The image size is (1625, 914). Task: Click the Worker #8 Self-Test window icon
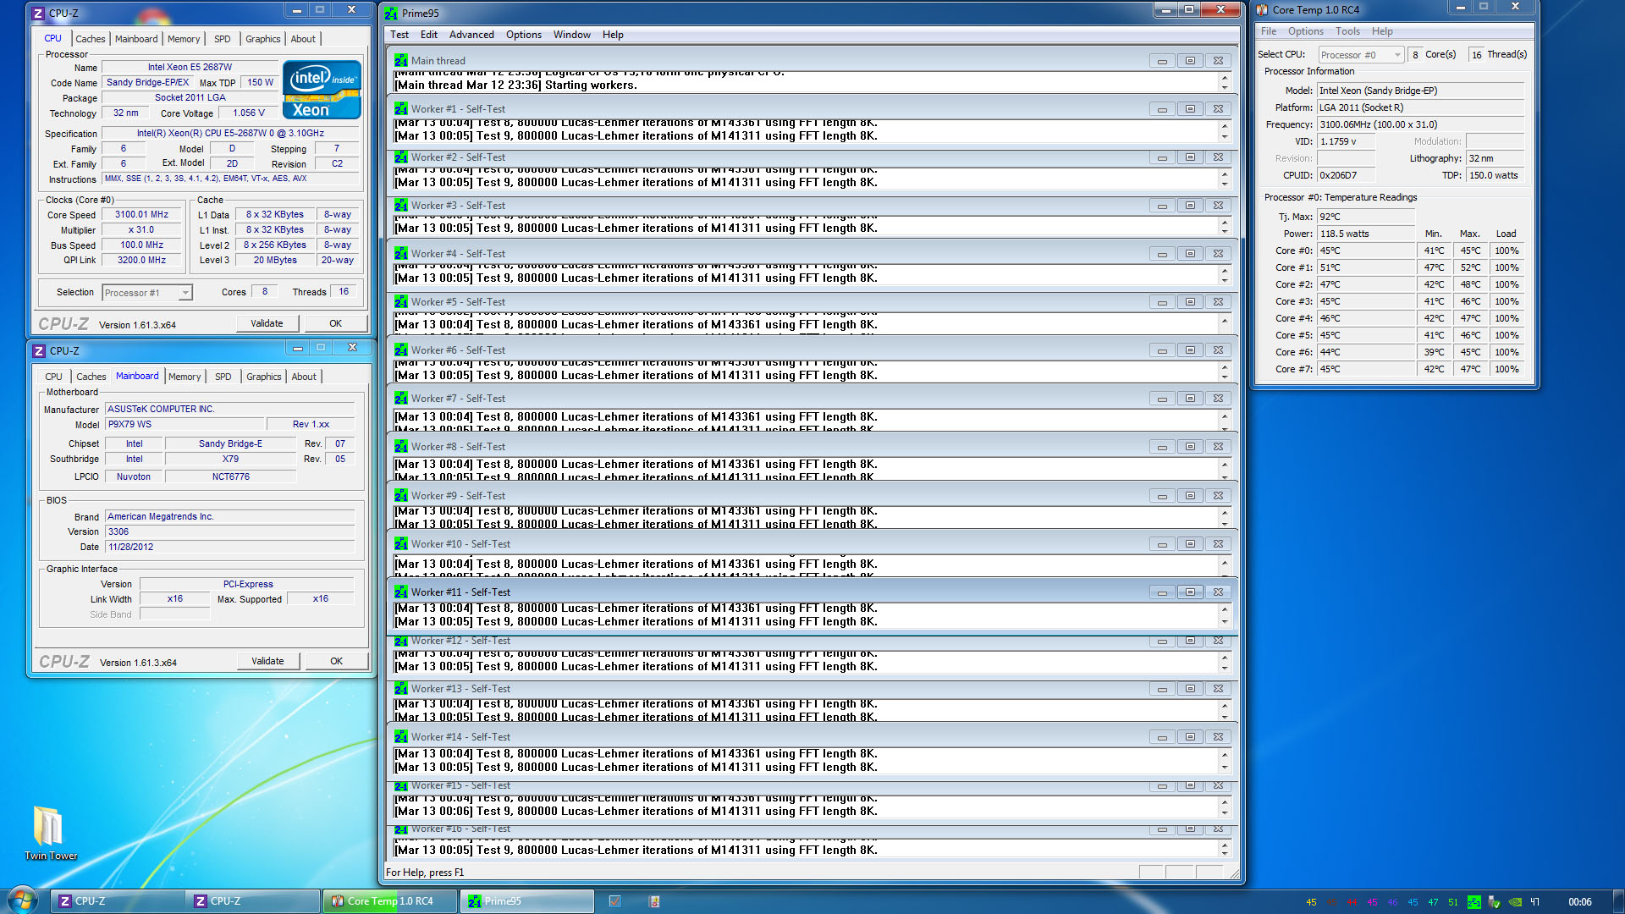(401, 447)
